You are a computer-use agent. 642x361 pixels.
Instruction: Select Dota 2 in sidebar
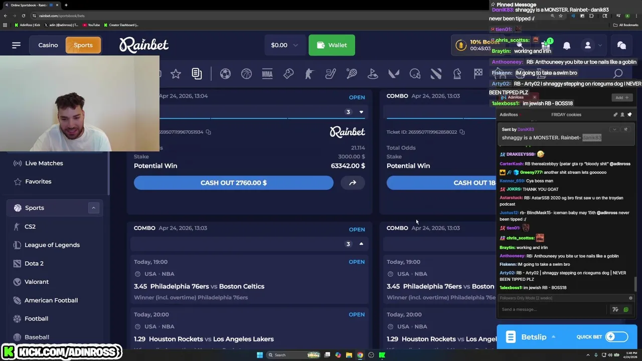pyautogui.click(x=34, y=264)
